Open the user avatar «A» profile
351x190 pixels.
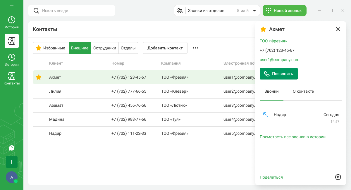(x=12, y=177)
